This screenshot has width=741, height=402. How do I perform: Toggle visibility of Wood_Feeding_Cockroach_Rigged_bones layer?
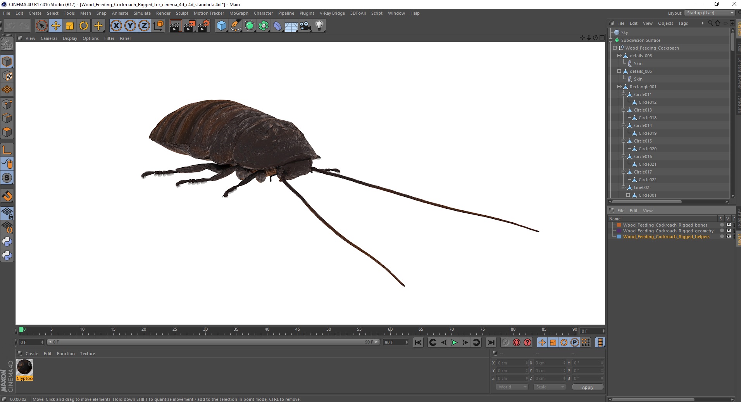[x=729, y=225]
